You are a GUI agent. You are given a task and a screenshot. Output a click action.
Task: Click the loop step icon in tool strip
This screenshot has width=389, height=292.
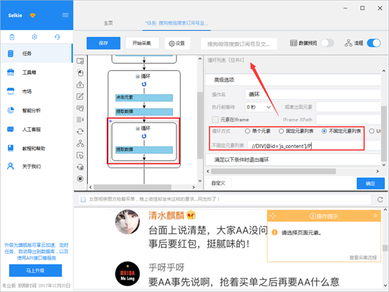(80, 132)
